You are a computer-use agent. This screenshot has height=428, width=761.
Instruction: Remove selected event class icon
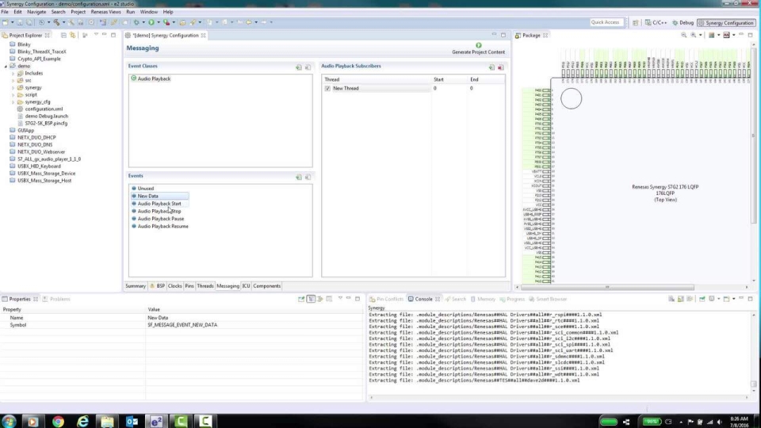(308, 67)
